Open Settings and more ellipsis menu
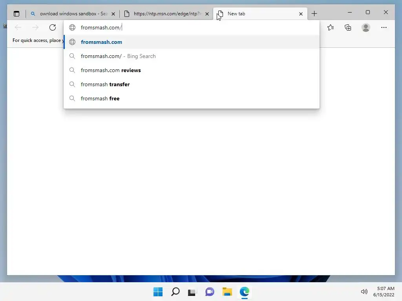402x301 pixels. coord(384,27)
